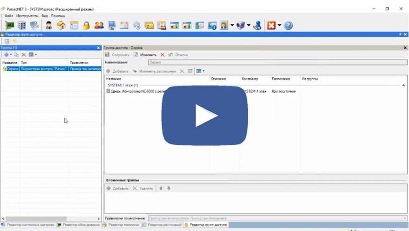Open the Помощь menu
The width and height of the screenshot is (409, 231).
pyautogui.click(x=58, y=16)
